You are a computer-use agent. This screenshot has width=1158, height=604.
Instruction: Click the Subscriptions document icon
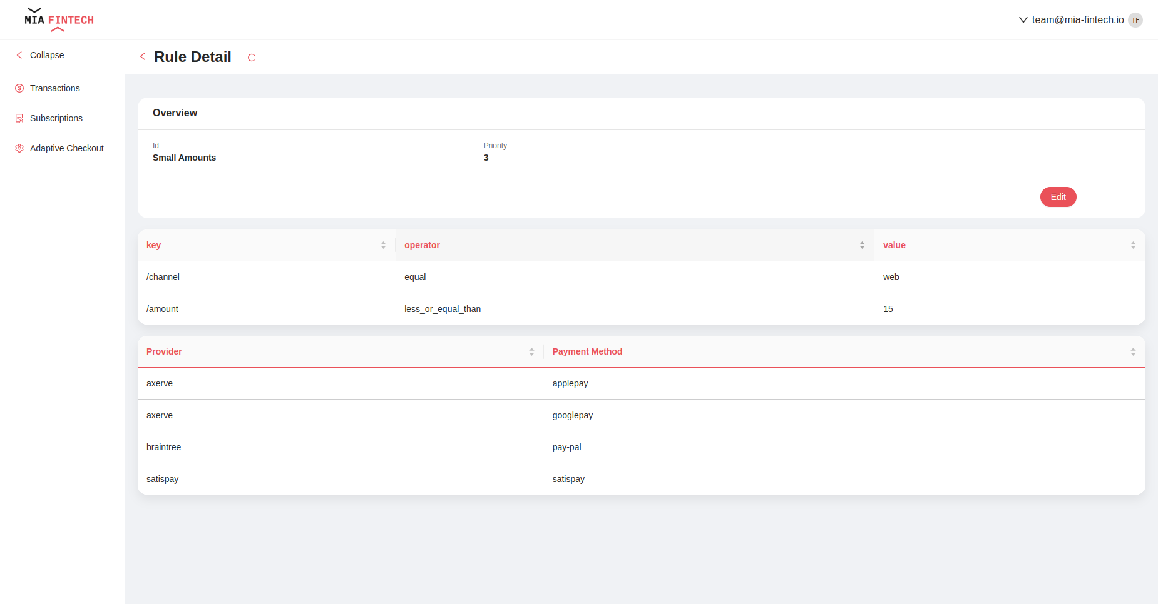pos(19,118)
